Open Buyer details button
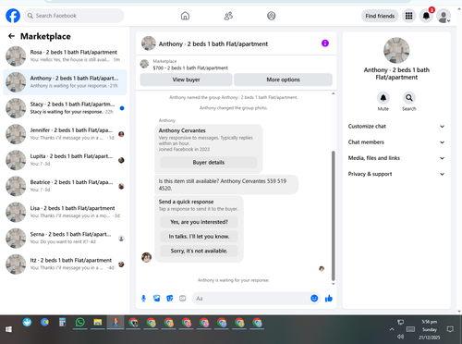 (x=209, y=163)
